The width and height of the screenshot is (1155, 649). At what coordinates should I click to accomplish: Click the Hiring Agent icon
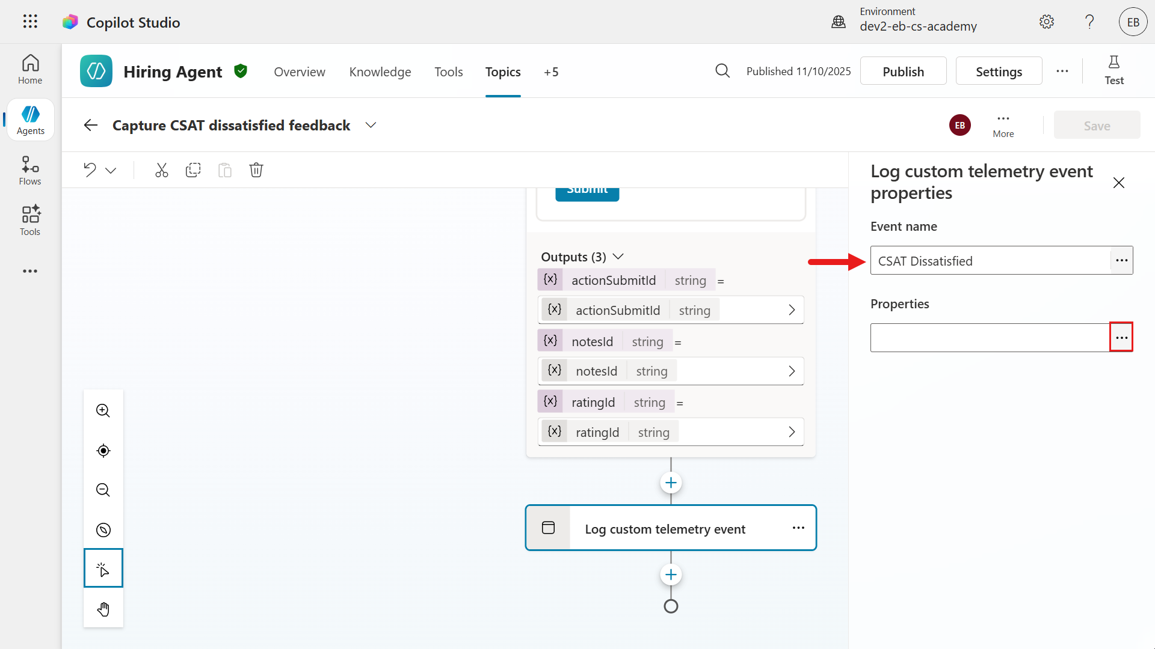point(96,72)
